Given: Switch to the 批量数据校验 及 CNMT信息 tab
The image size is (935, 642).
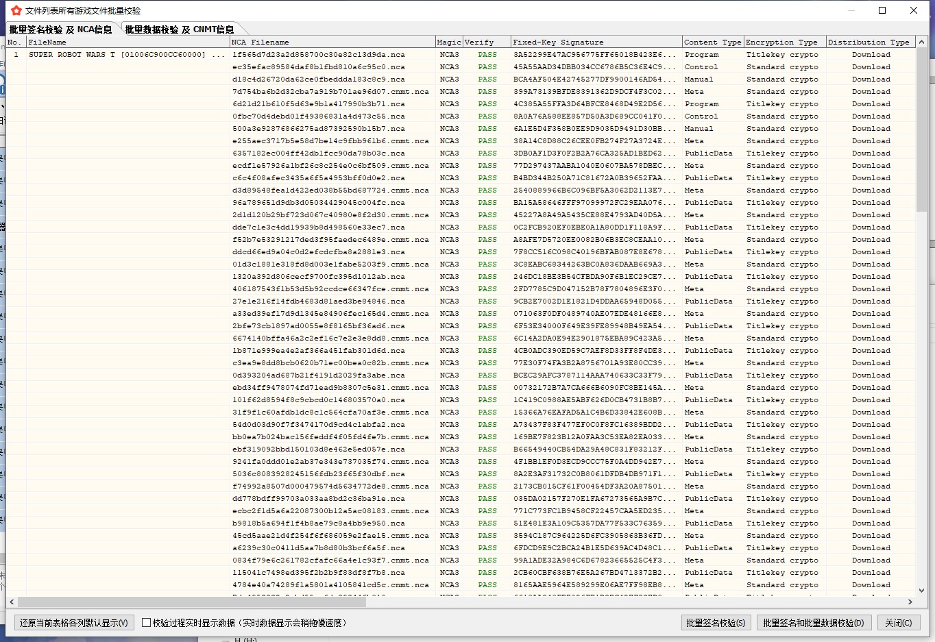Looking at the screenshot, I should pos(180,29).
